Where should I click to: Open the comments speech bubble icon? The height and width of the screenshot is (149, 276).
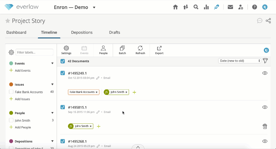click(260, 21)
